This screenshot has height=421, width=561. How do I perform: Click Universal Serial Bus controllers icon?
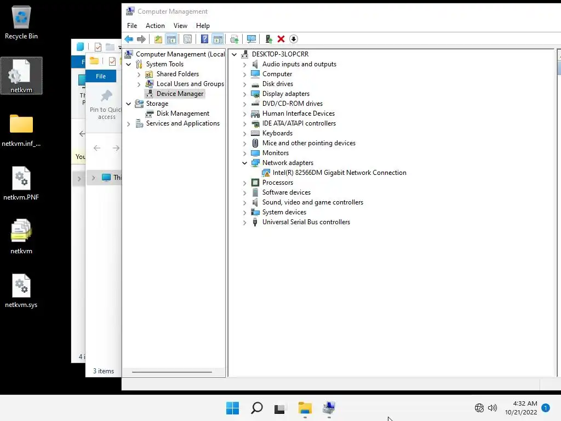(255, 222)
